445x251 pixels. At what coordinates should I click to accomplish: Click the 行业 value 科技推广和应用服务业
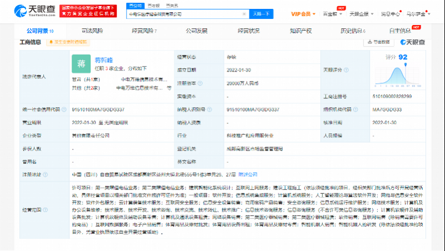pyautogui.click(x=250, y=135)
